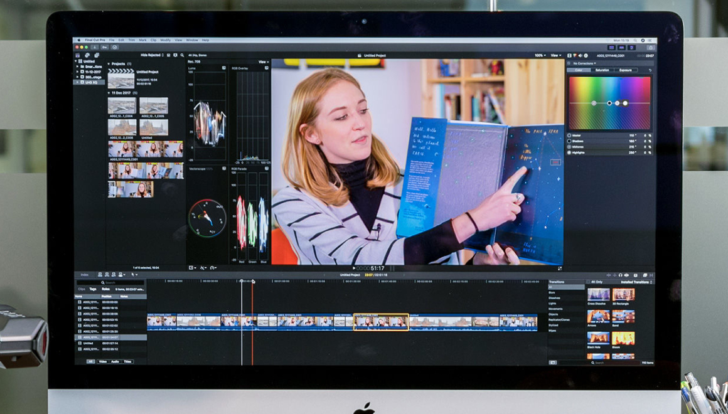Show the Titles and Generators sidebar icon
Viewport: 728px width, 414px height.
(97, 55)
